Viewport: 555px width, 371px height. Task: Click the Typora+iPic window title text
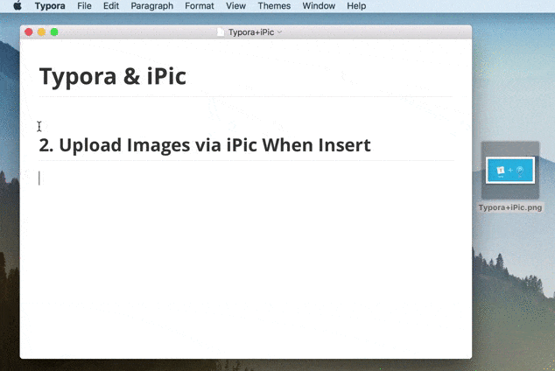pos(251,32)
